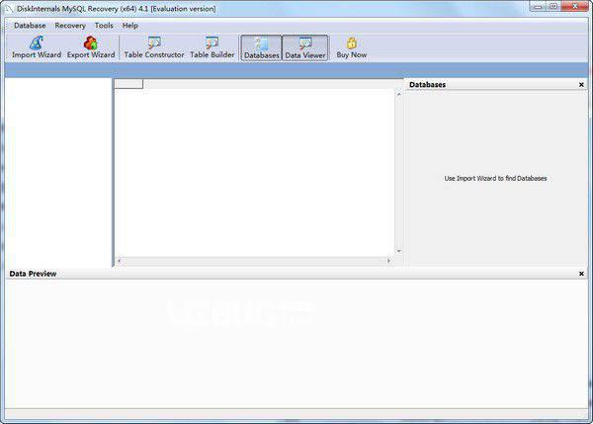
Task: Open the Database menu
Action: pyautogui.click(x=30, y=26)
